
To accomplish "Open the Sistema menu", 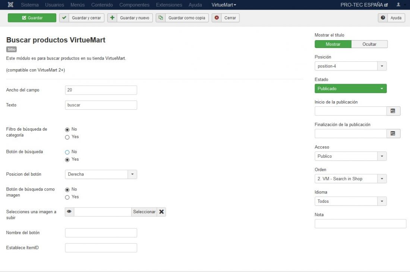I will tap(29, 5).
